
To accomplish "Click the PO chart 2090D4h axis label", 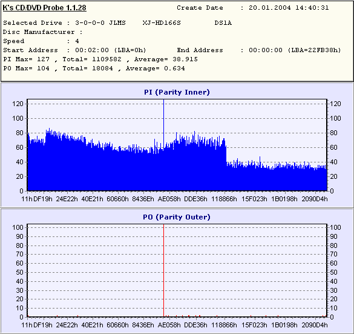I will tap(315, 325).
